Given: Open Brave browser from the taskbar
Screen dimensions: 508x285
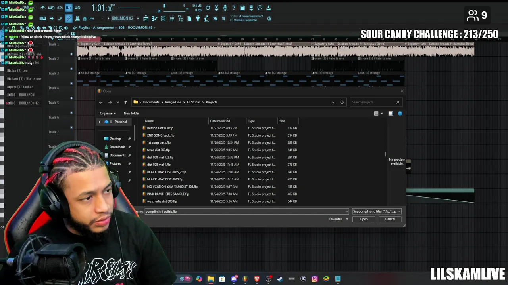Looking at the screenshot, I should (x=257, y=279).
